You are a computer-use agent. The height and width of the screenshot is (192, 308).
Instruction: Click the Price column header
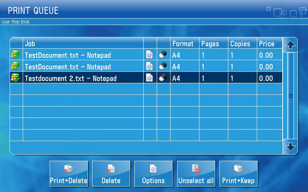[266, 44]
